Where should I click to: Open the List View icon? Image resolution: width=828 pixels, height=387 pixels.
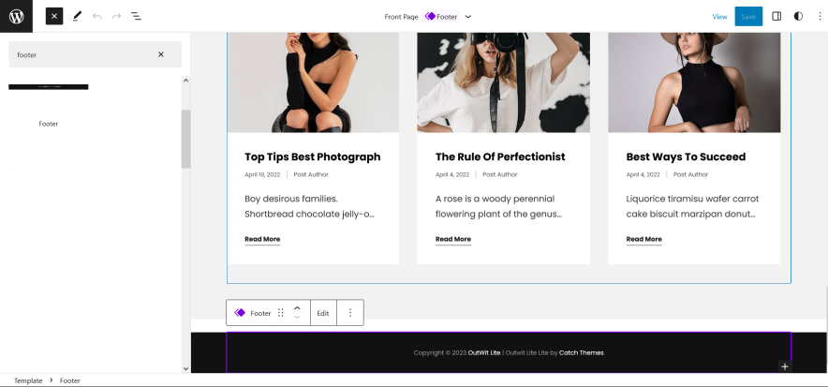(136, 16)
